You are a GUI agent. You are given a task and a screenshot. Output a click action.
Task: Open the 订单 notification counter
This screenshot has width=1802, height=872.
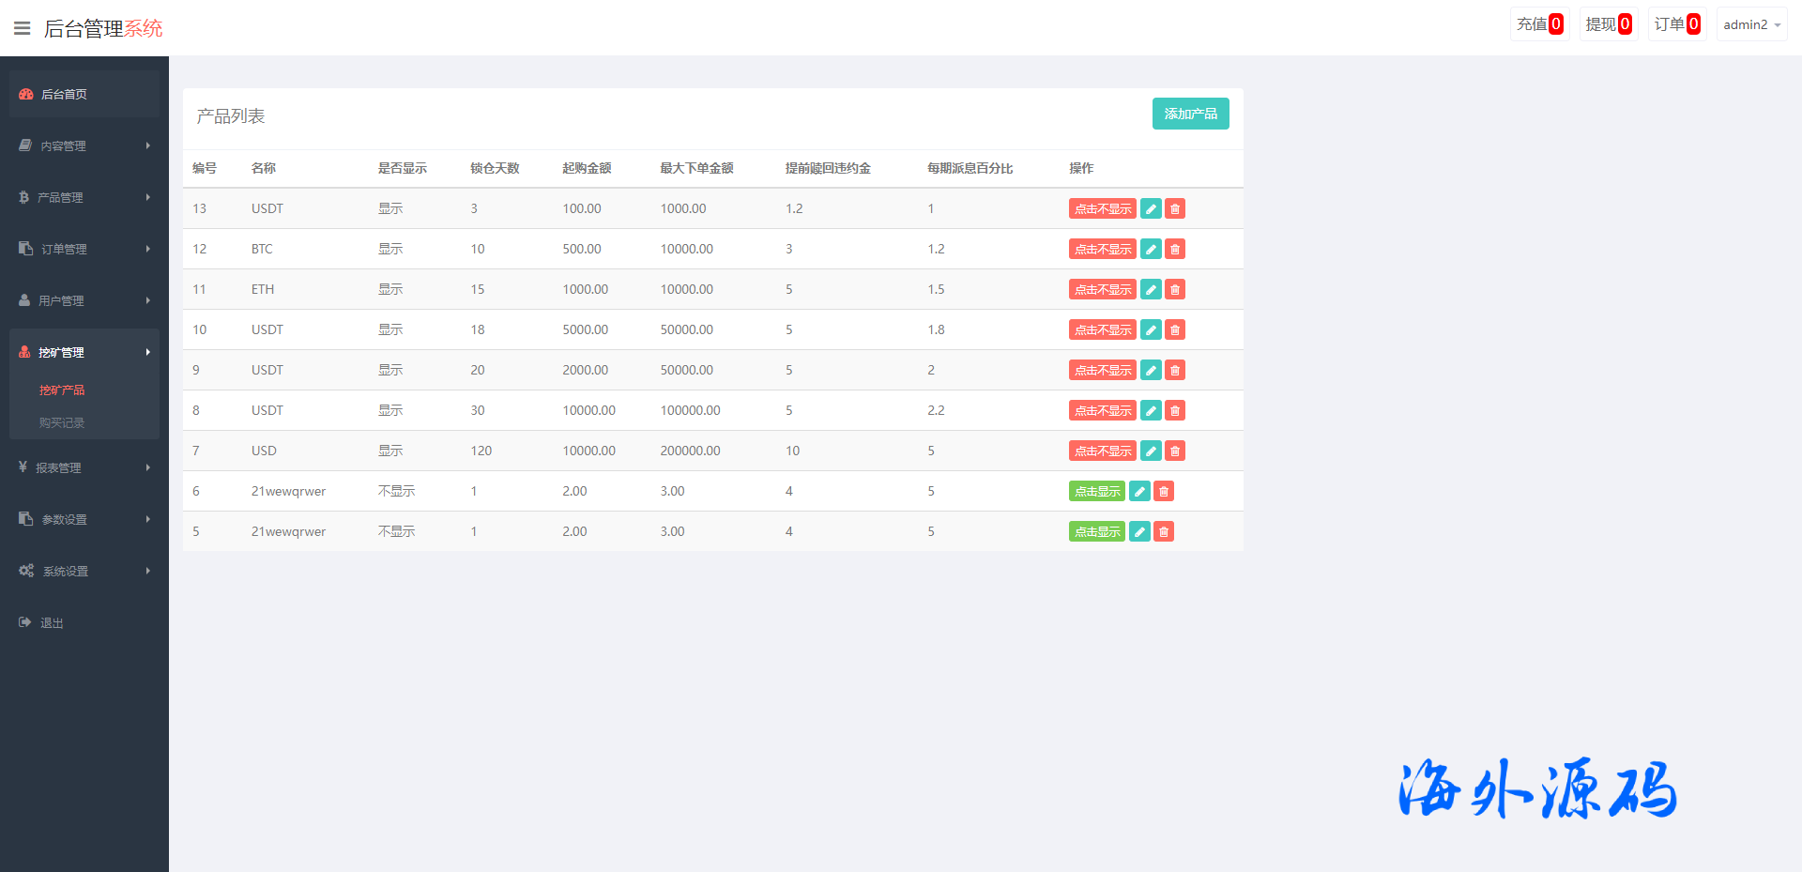(1676, 24)
